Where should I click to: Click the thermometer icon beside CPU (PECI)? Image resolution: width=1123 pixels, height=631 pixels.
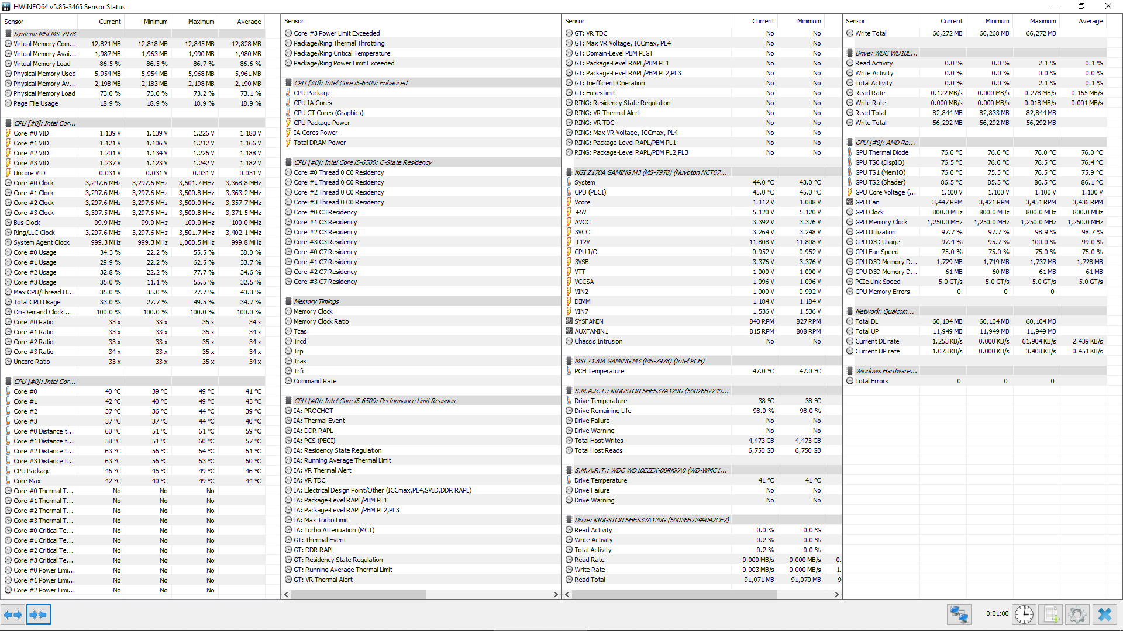click(569, 192)
